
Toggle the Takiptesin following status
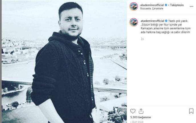coord(177,5)
